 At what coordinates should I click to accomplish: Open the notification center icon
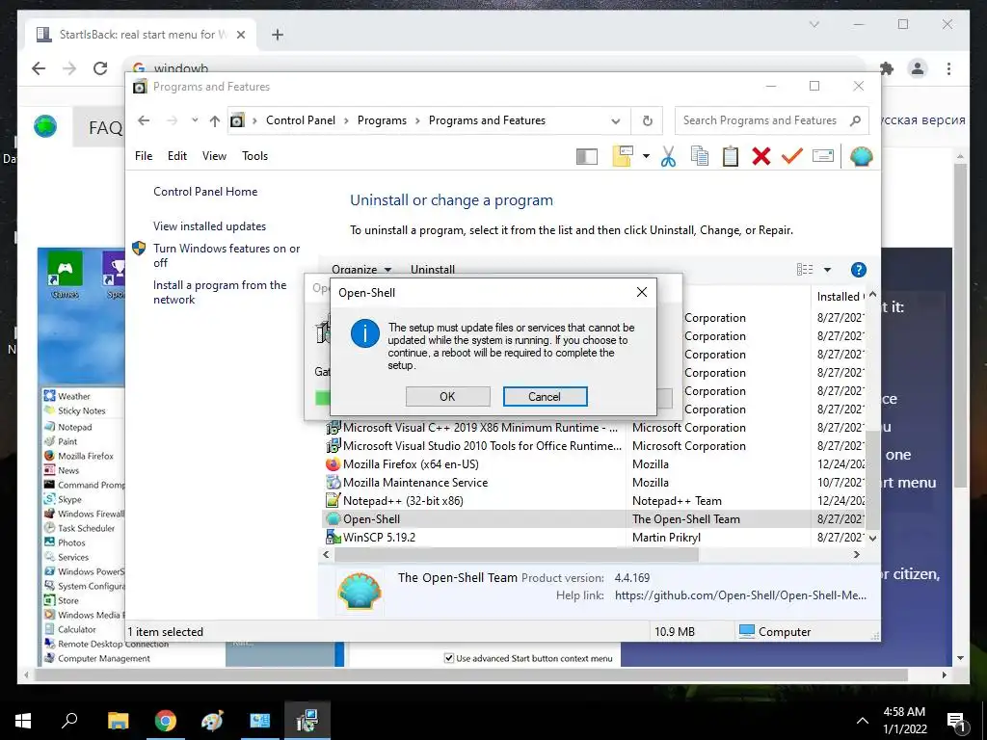(x=956, y=722)
